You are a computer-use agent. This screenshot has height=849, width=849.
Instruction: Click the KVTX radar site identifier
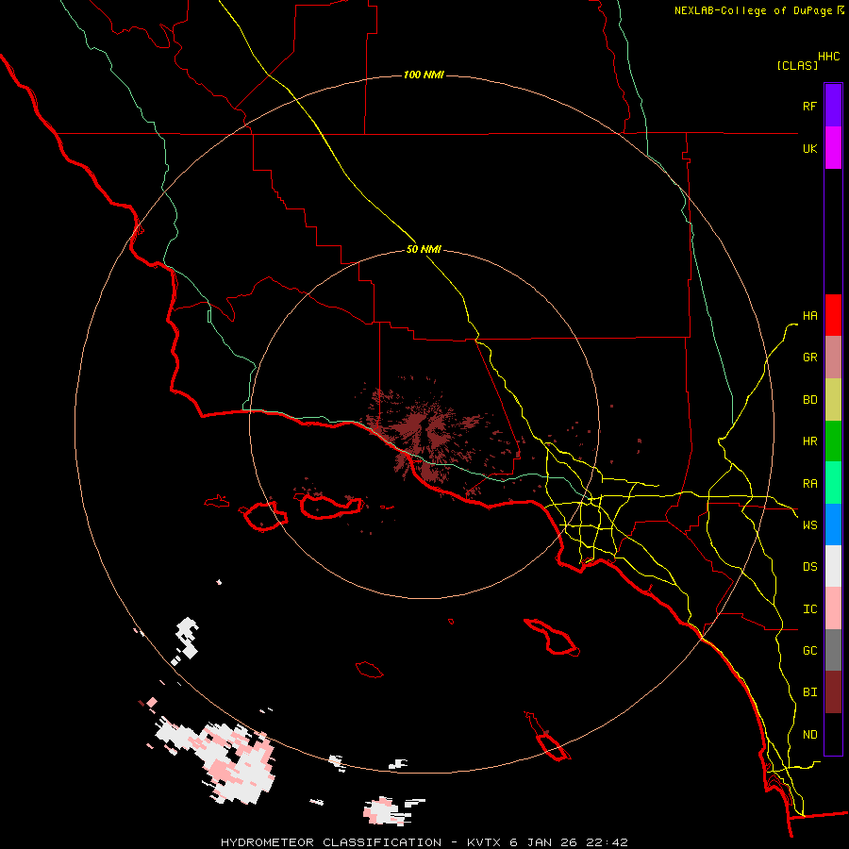pos(485,842)
